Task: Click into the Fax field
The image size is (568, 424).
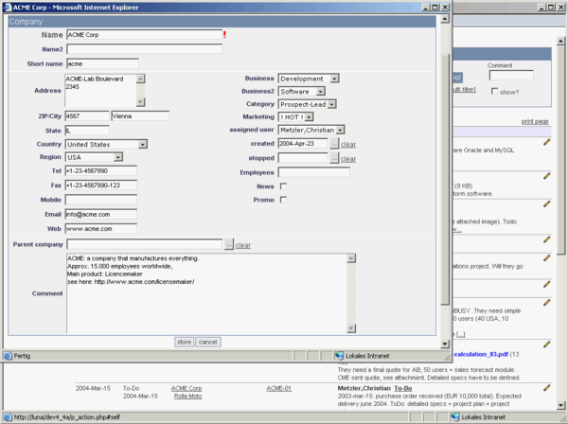Action: point(101,185)
